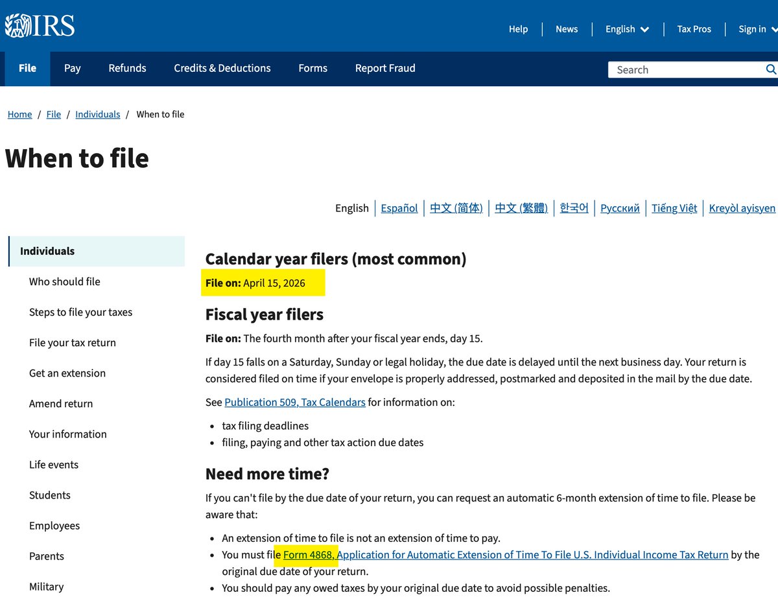This screenshot has width=778, height=599.
Task: Open the English language dropdown in header
Action: 627,29
